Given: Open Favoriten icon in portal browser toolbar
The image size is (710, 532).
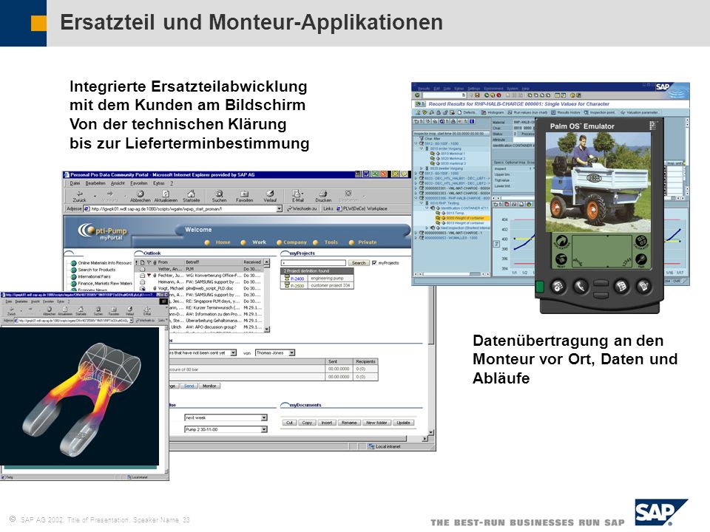Looking at the screenshot, I should 245,196.
